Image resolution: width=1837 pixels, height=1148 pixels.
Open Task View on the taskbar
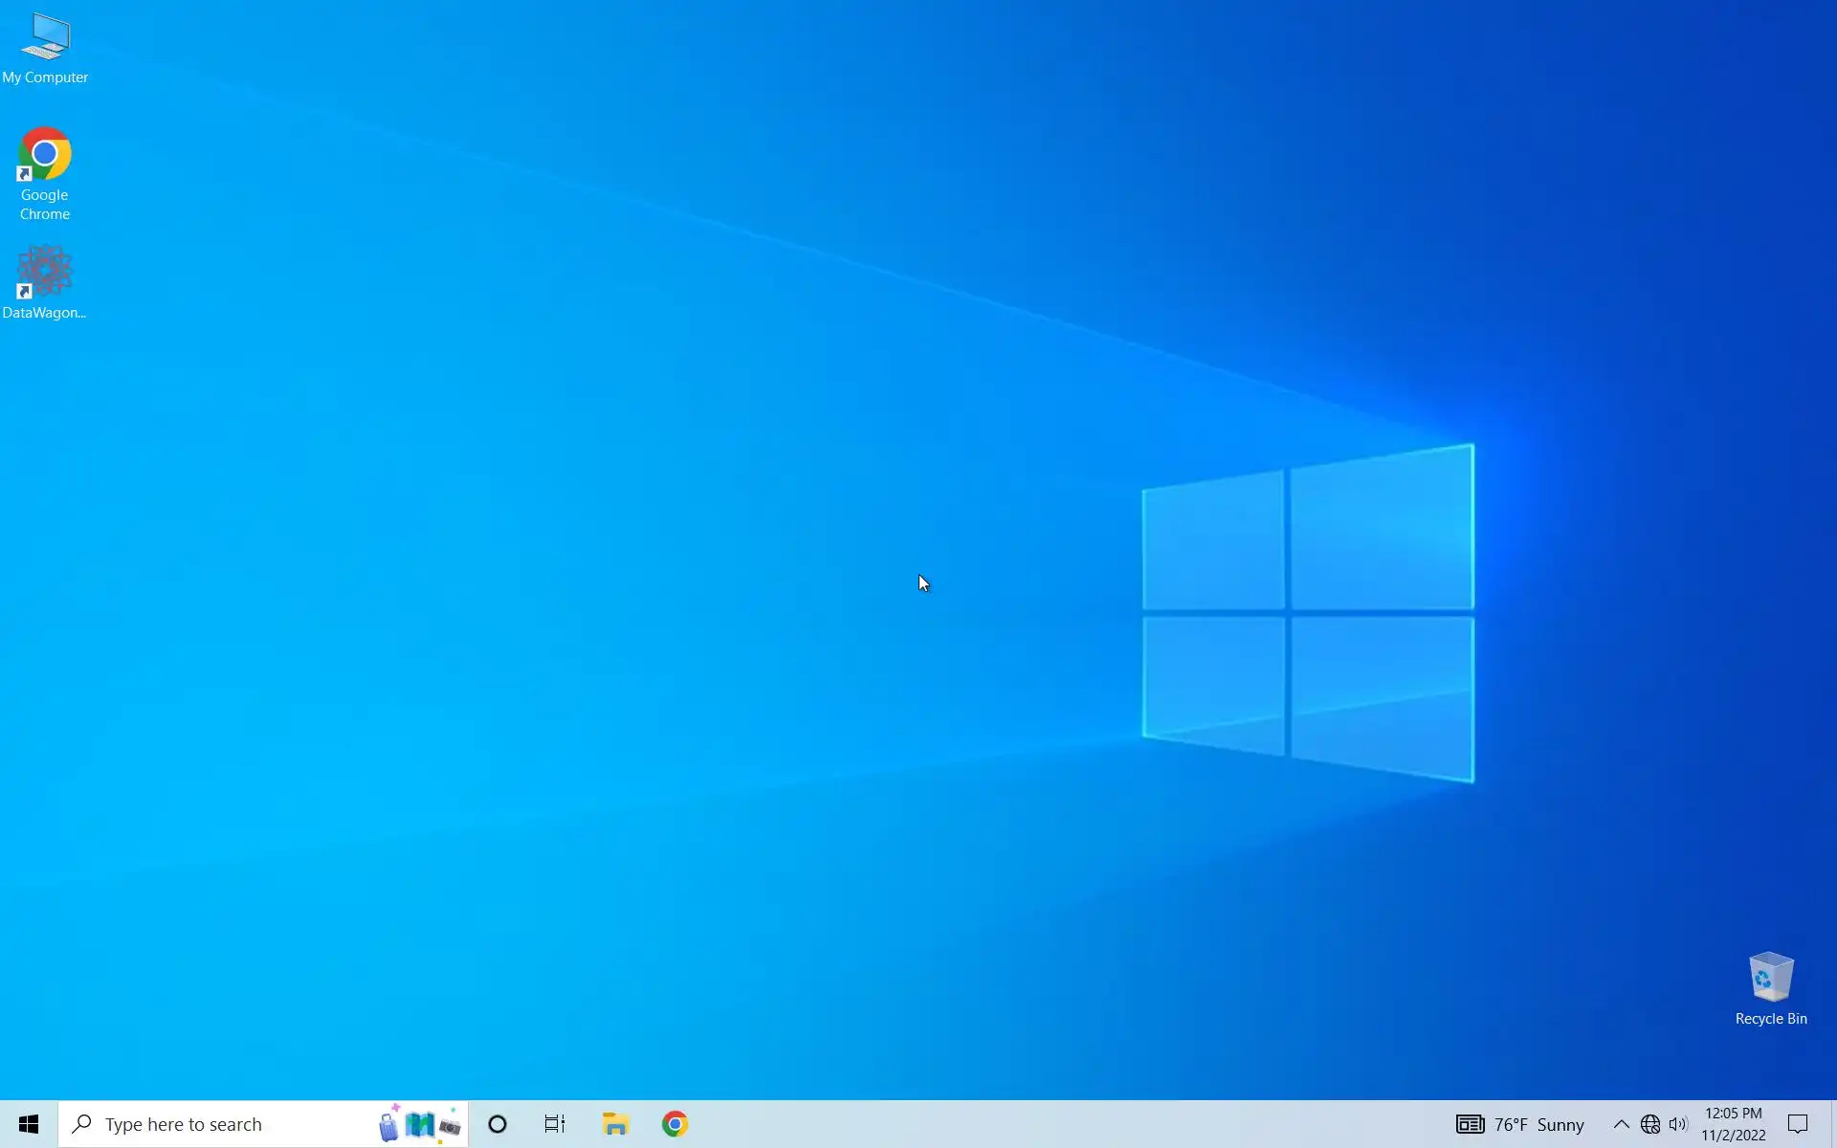click(555, 1124)
